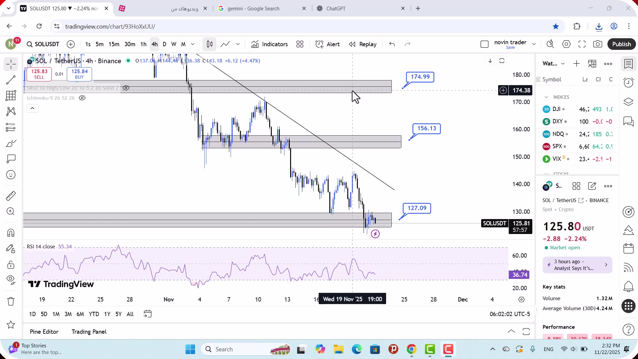The height and width of the screenshot is (359, 638).
Task: Open favorites toolbar star icon
Action: pyautogui.click(x=11, y=325)
